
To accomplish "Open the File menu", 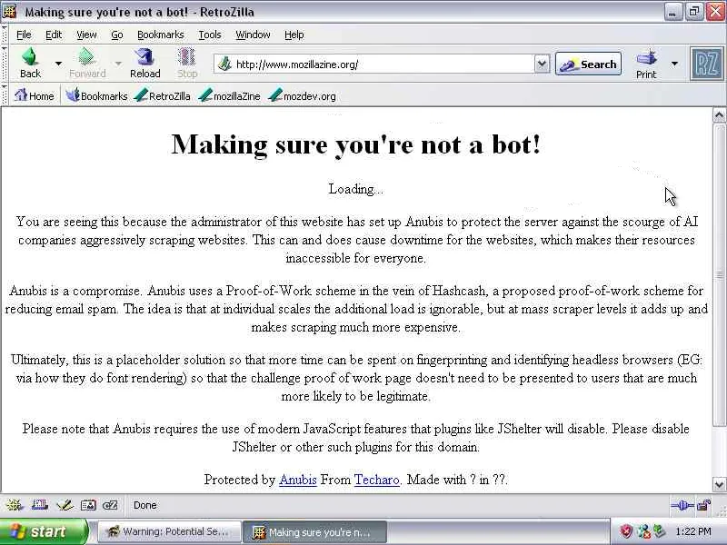I will [24, 35].
